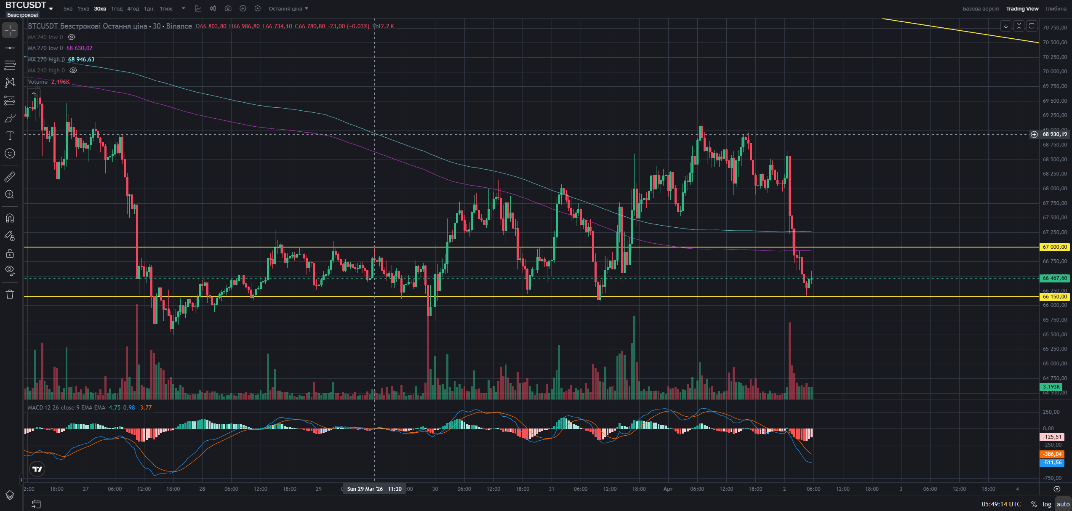
Task: Open the Fibonacci retracement drawing tool
Action: 10,65
